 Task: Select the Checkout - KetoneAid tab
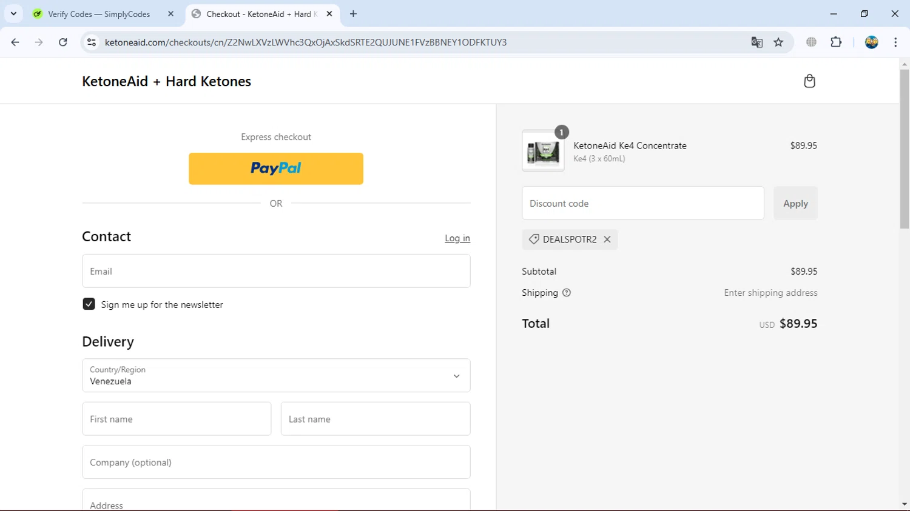pos(262,14)
